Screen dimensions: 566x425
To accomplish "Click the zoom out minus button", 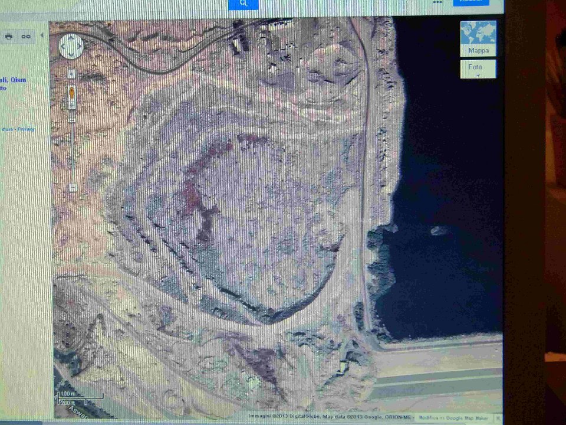I will click(72, 187).
